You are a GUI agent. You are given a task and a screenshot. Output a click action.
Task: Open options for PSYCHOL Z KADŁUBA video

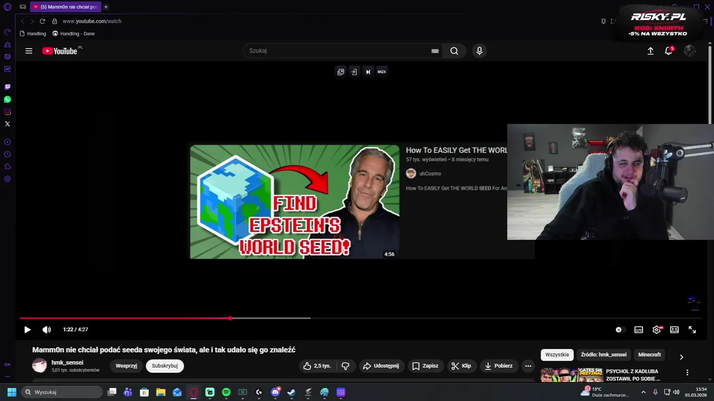(687, 373)
